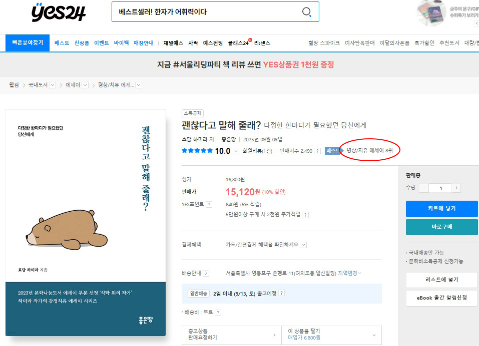This screenshot has height=346, width=479.
Task: Open the 클래스24 menu
Action: 238,43
